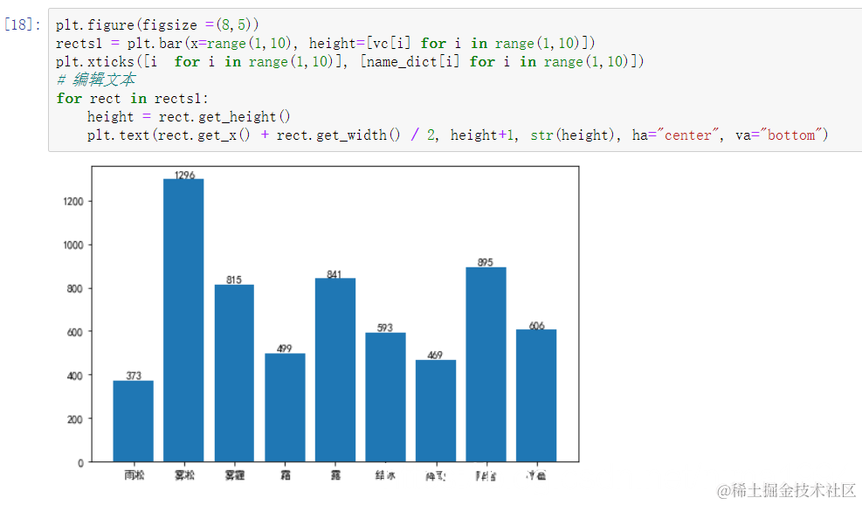
Task: Click the y-axis tick label 1200
Action: 73,201
